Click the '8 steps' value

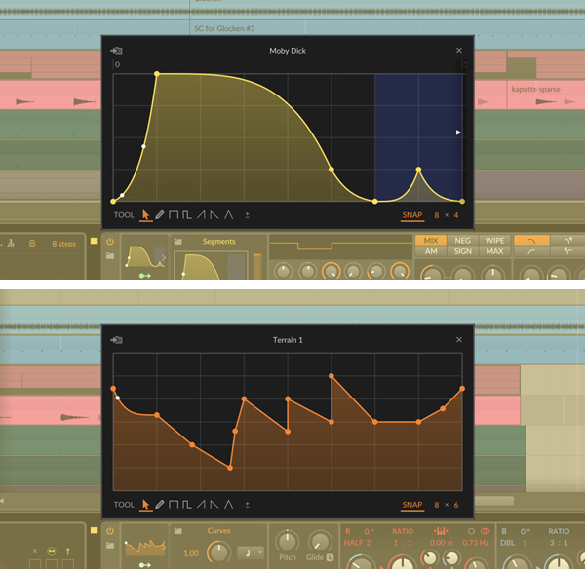click(63, 244)
